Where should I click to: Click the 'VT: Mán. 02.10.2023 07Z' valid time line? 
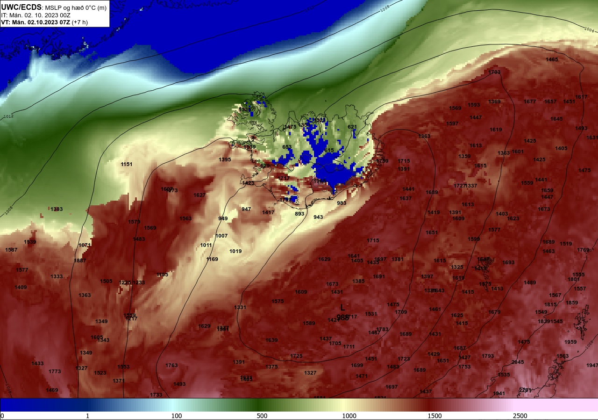click(35, 22)
